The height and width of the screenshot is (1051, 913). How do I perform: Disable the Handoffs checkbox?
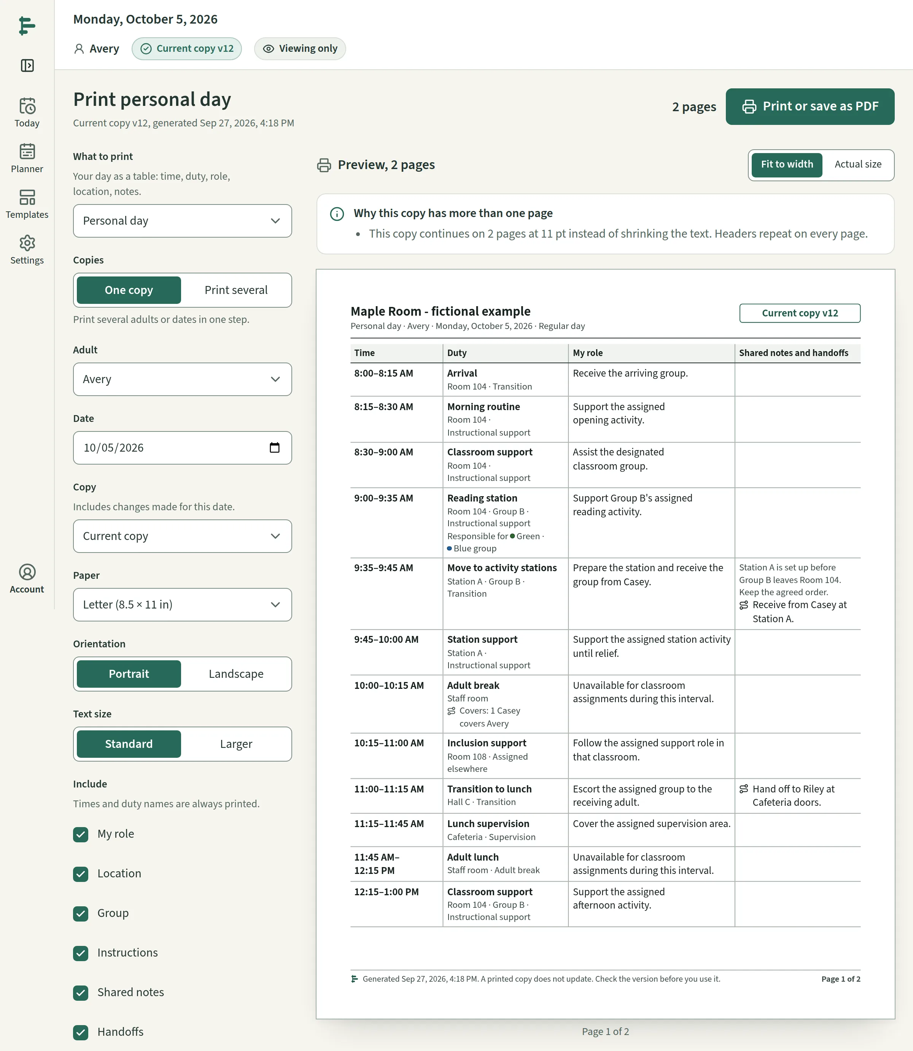pyautogui.click(x=81, y=1033)
